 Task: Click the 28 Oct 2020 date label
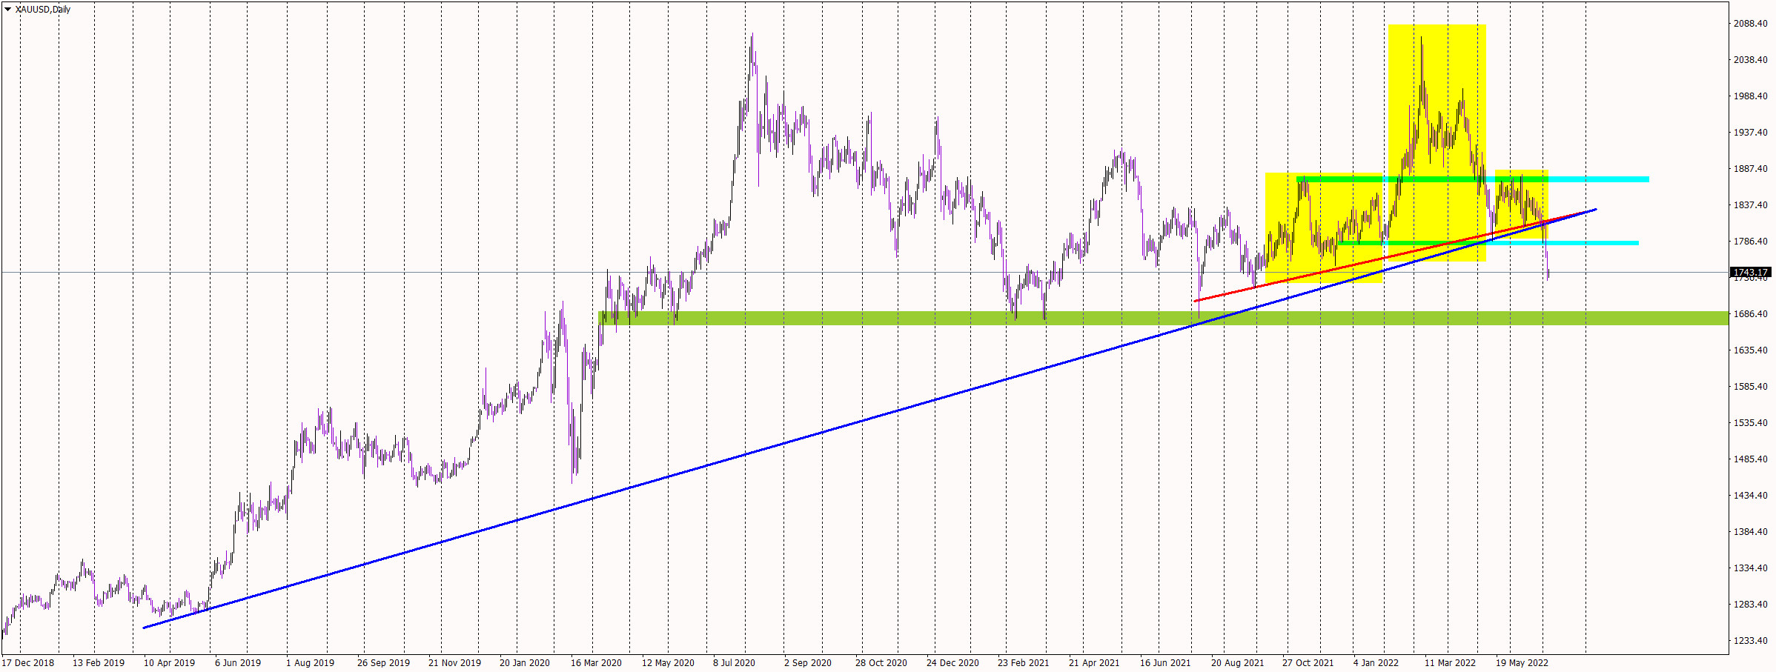(881, 663)
